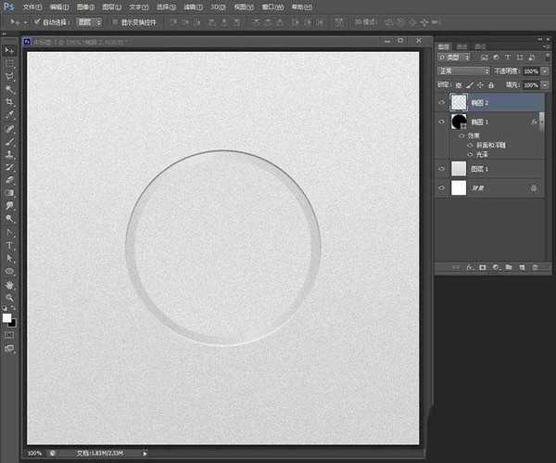This screenshot has width=556, height=463.
Task: Select the 图层 1 layer thumbnail
Action: point(460,168)
